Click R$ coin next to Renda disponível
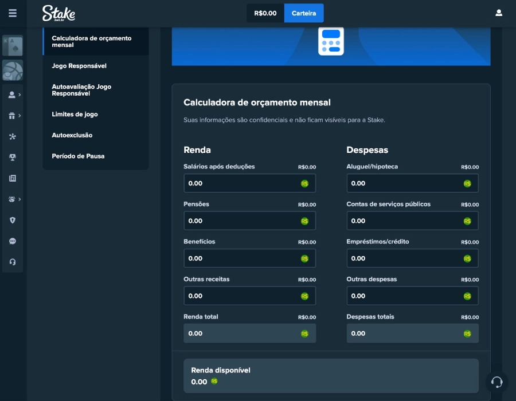516x401 pixels. pyautogui.click(x=214, y=382)
